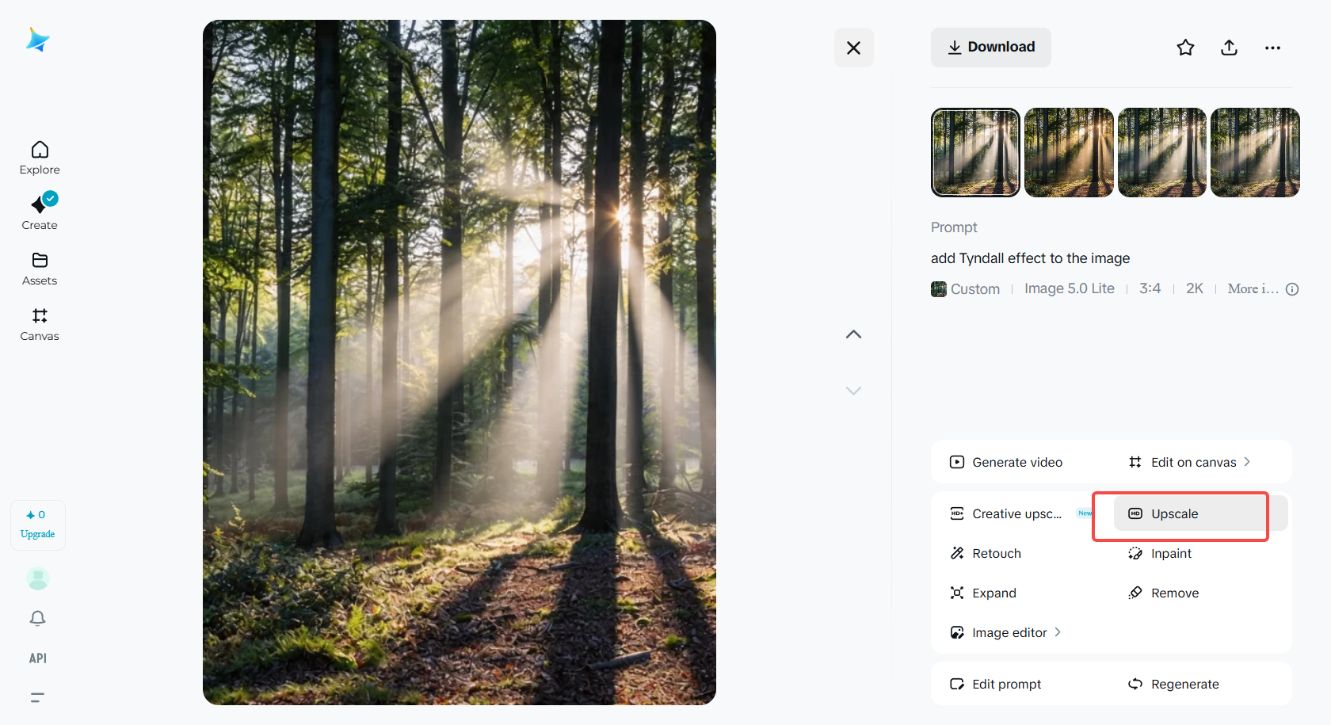Upscale the image

pyautogui.click(x=1200, y=513)
